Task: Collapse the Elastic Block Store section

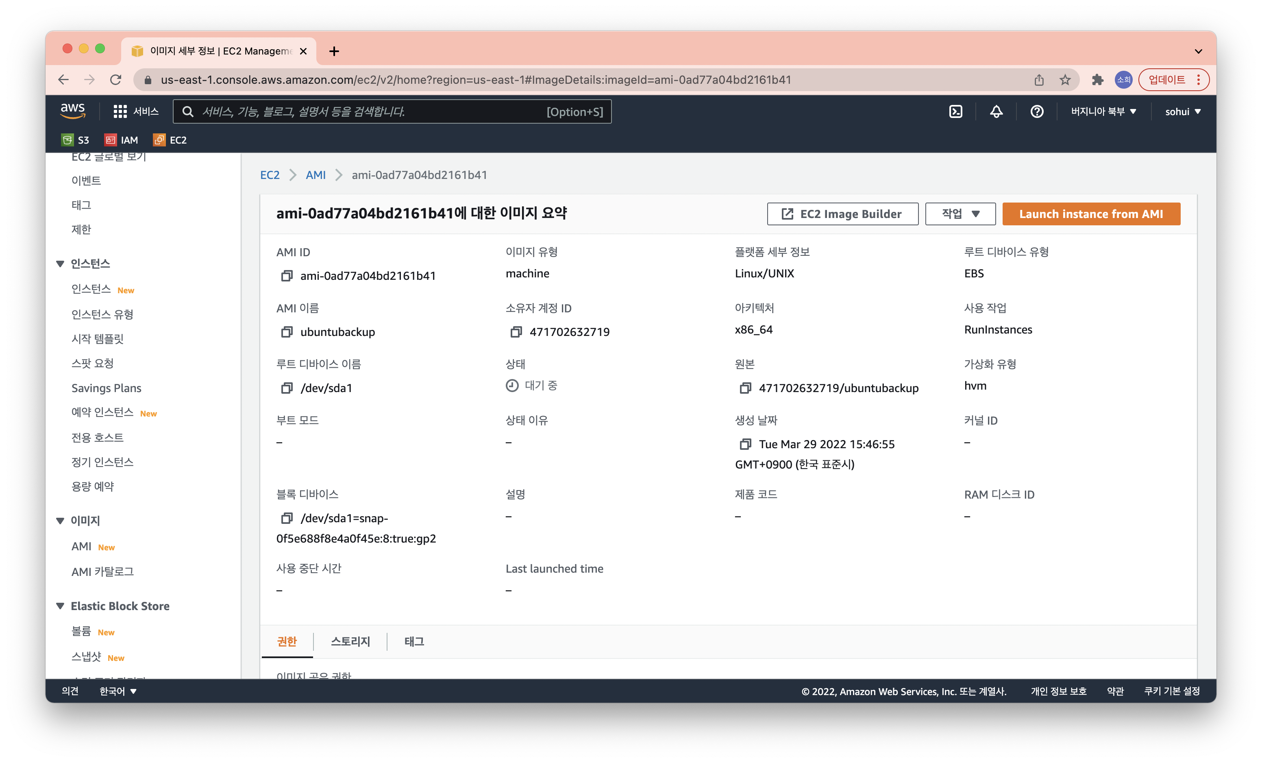Action: click(60, 606)
